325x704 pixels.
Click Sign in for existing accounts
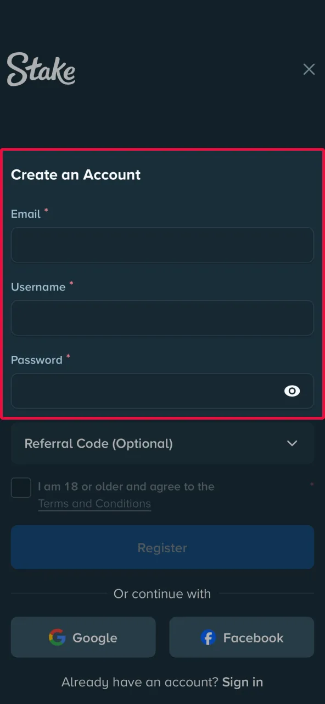tap(242, 681)
